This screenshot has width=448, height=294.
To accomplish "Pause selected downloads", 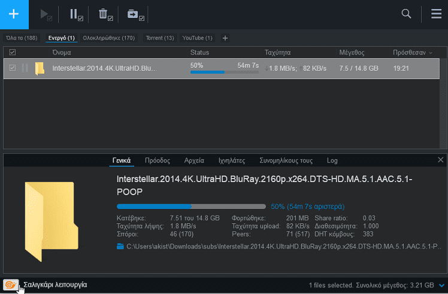I will click(x=76, y=14).
